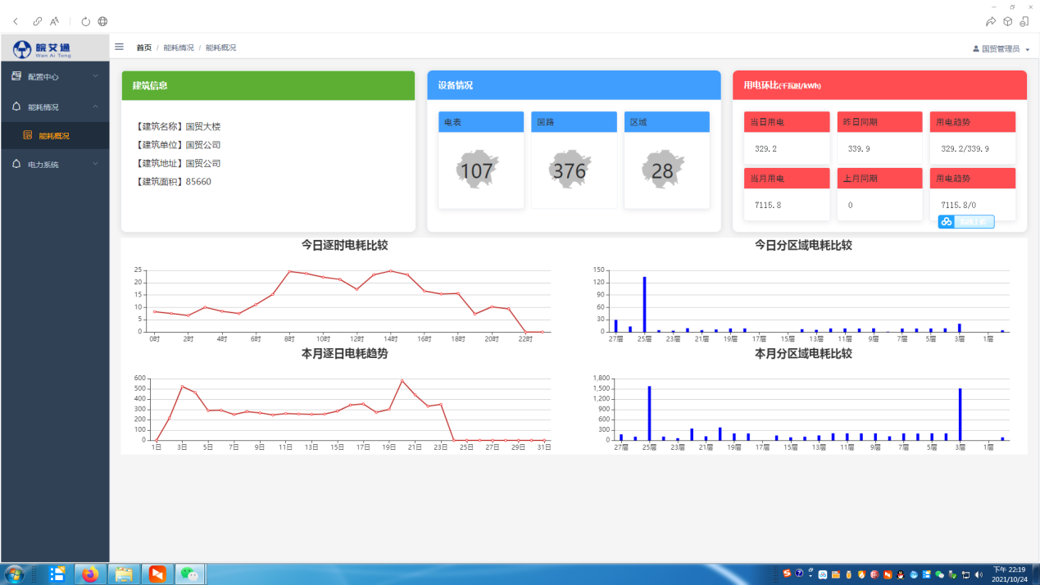1040x585 pixels.
Task: Click the copy link icon
Action: 38,21
